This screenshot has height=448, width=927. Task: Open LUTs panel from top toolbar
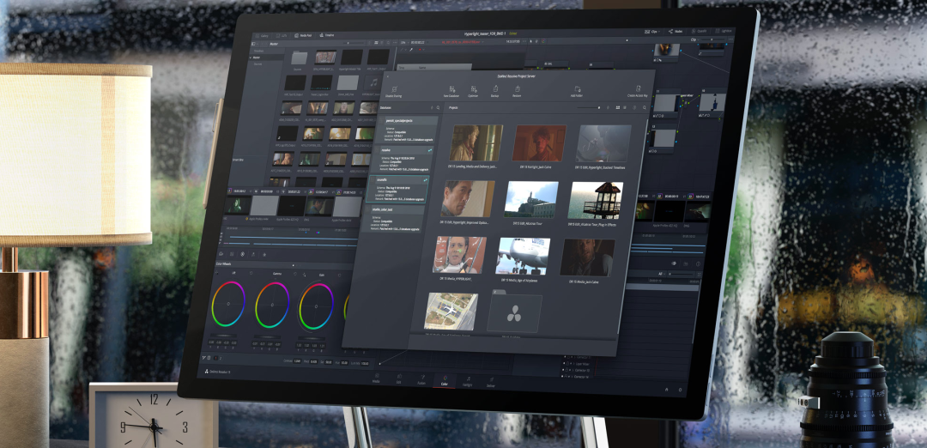(x=281, y=35)
